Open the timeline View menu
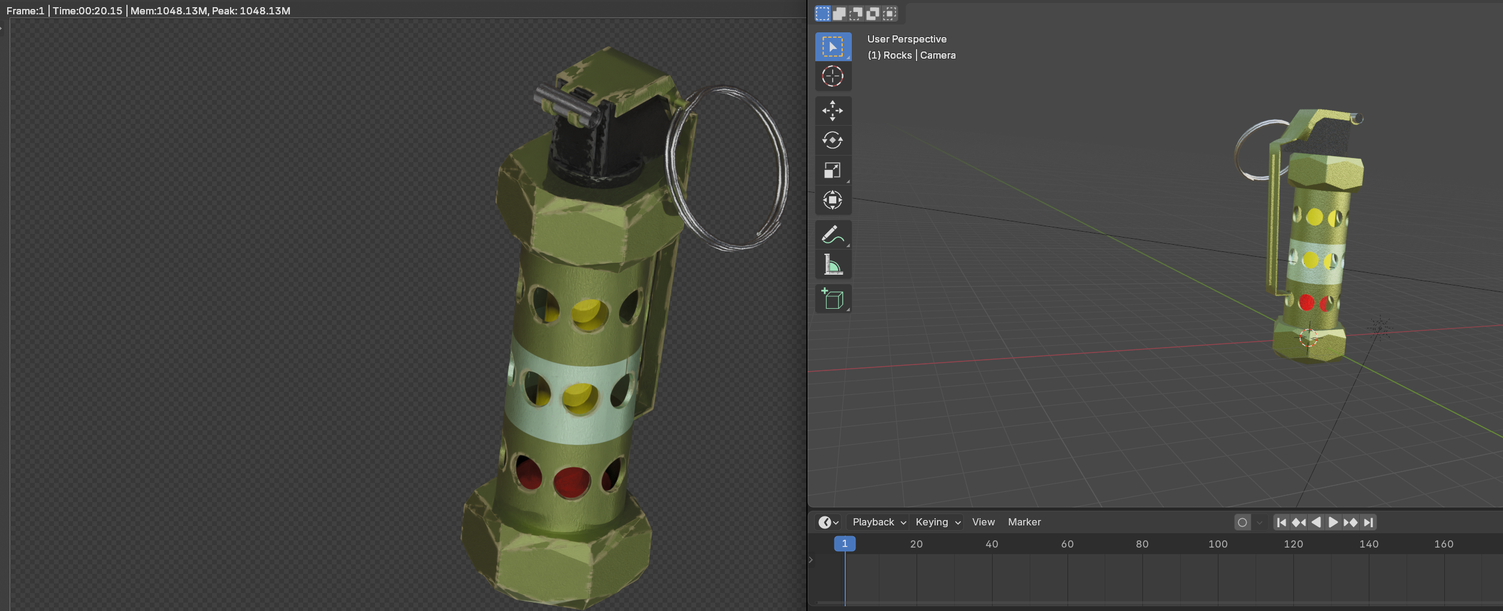Screen dimensions: 1503x611 (983, 522)
